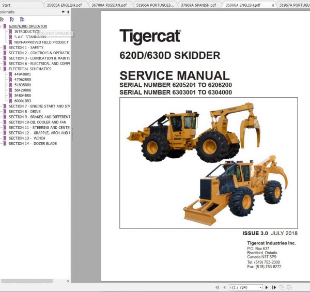
Task: Switch to the 36700A RUSSIAN.pdf tab
Action: pos(109,5)
